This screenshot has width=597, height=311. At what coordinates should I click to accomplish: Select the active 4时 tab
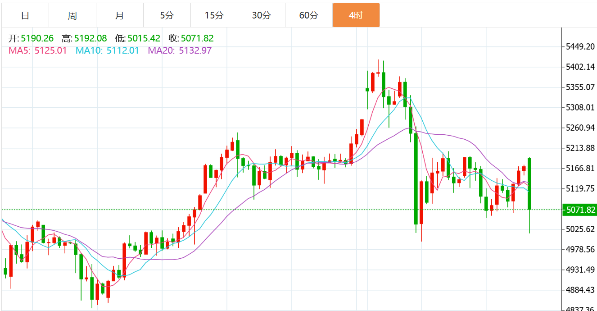(356, 15)
